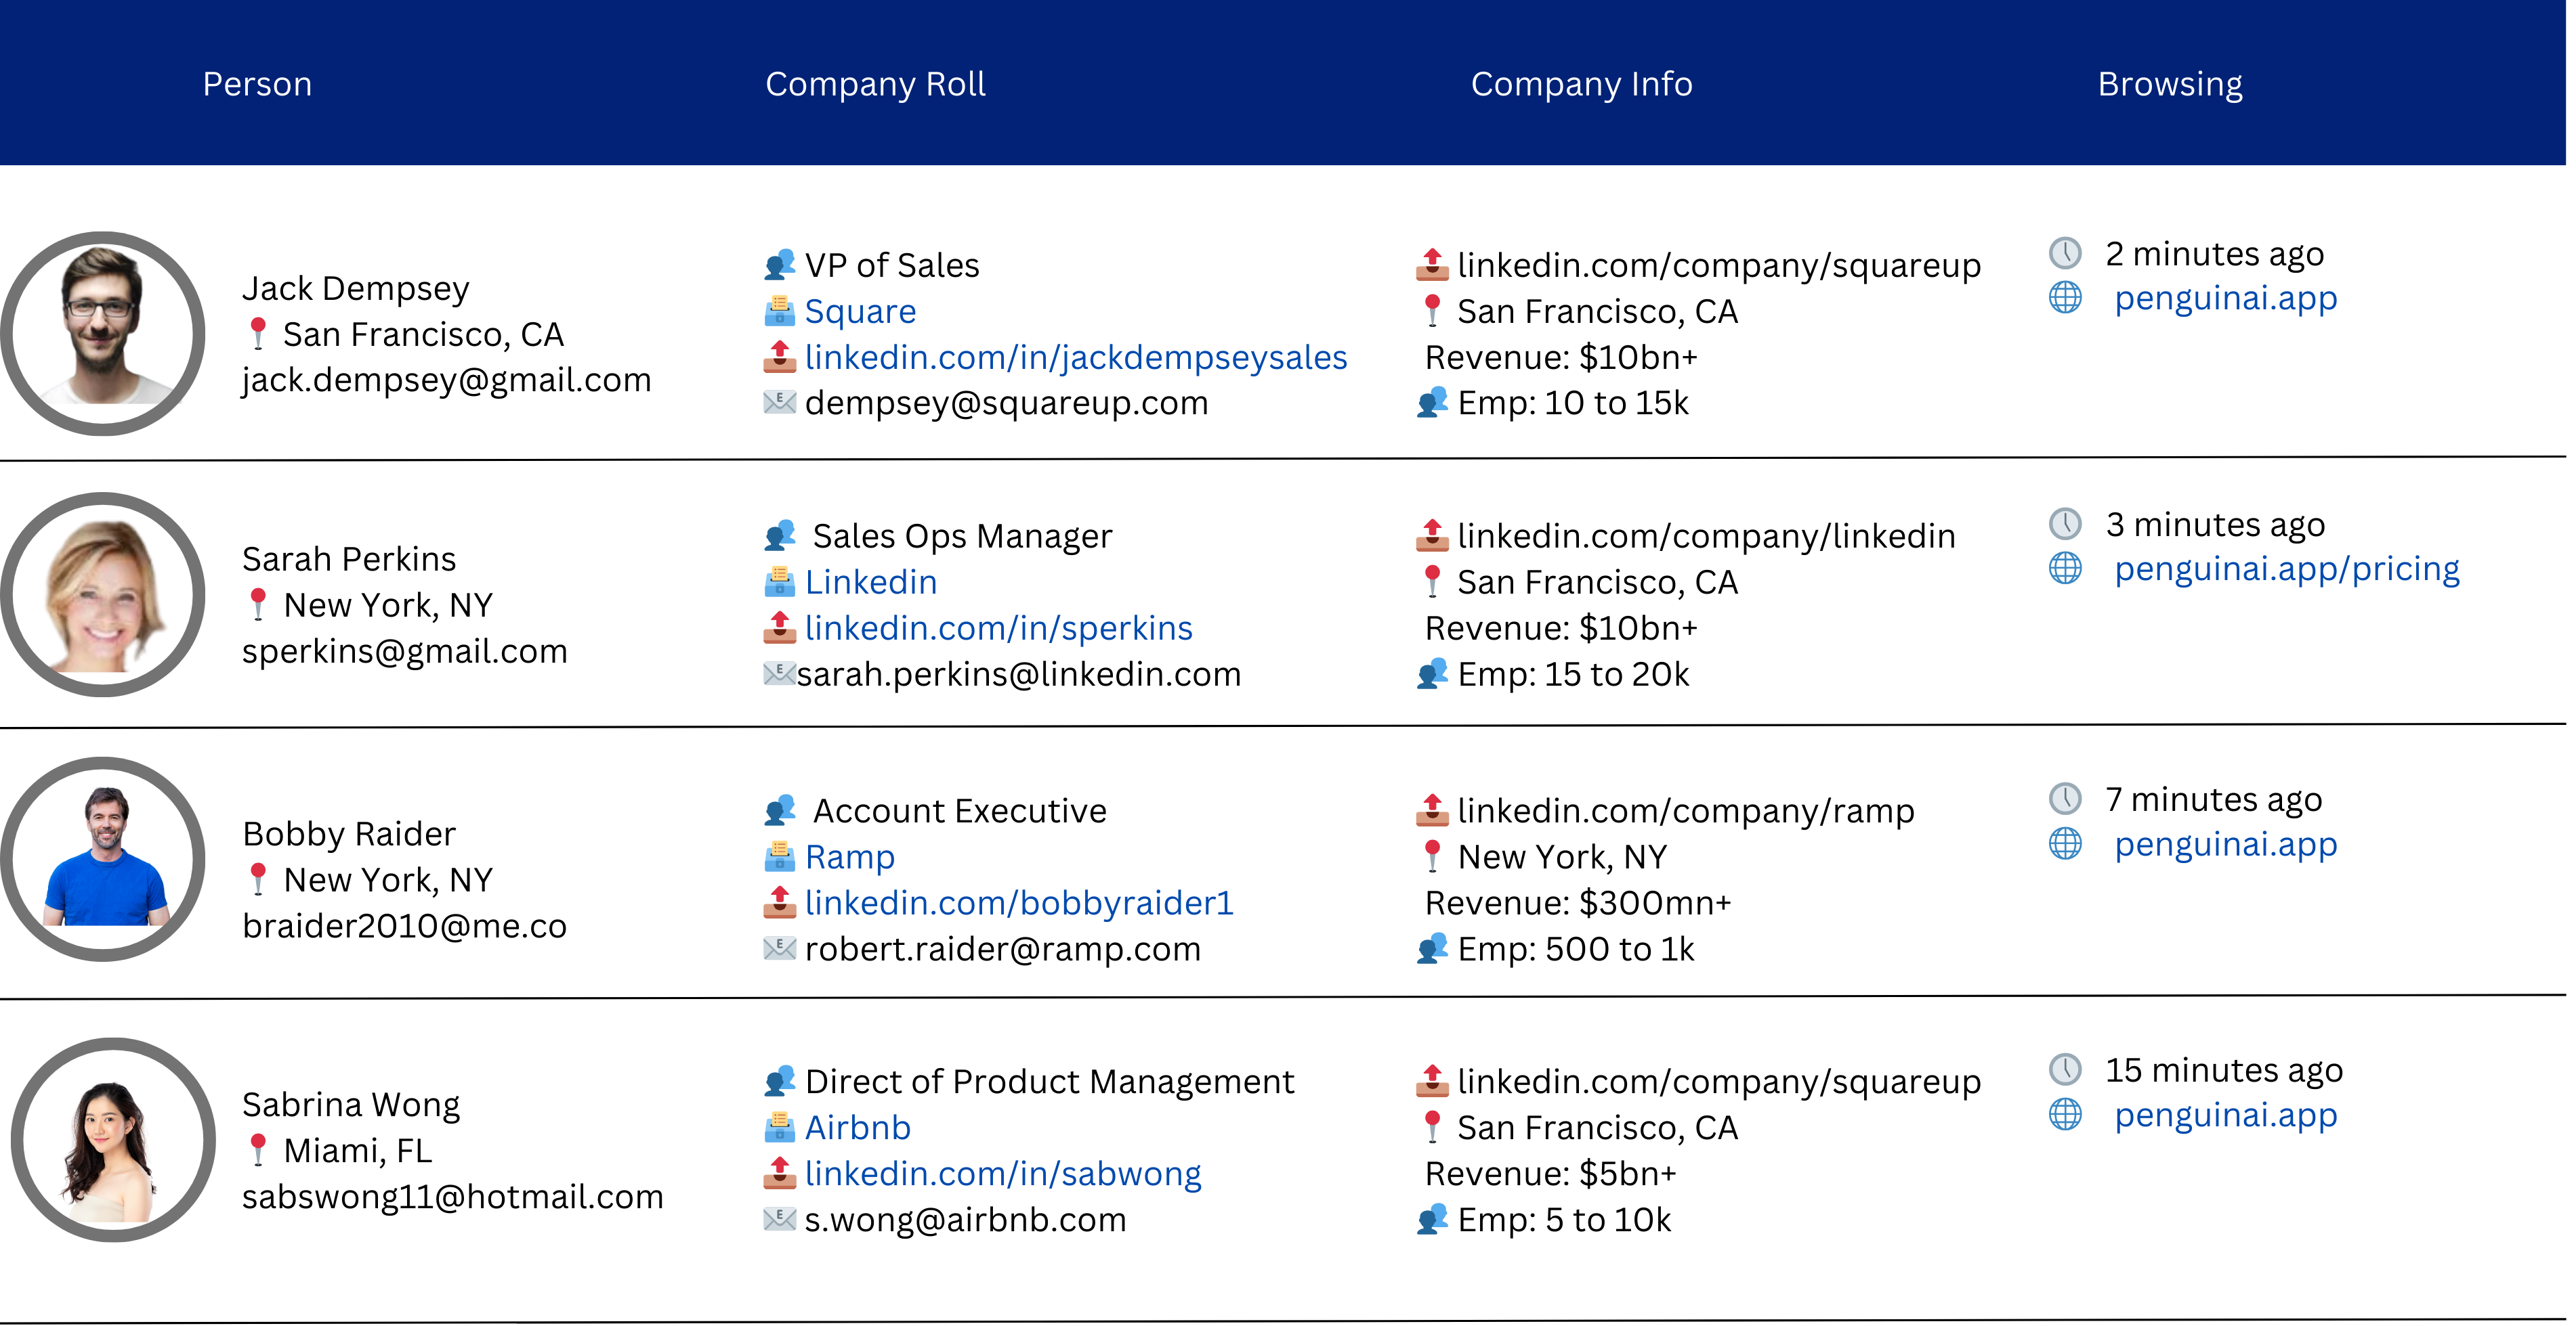Click the people icon beside Emp: 10 to 15k
The width and height of the screenshot is (2576, 1326).
1432,403
